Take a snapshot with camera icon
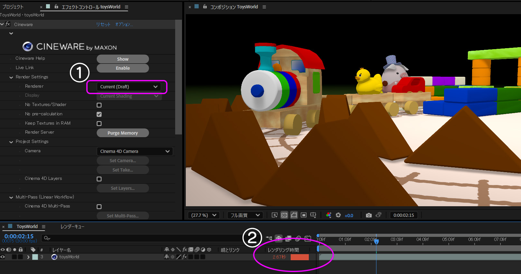This screenshot has width=521, height=274. point(369,215)
